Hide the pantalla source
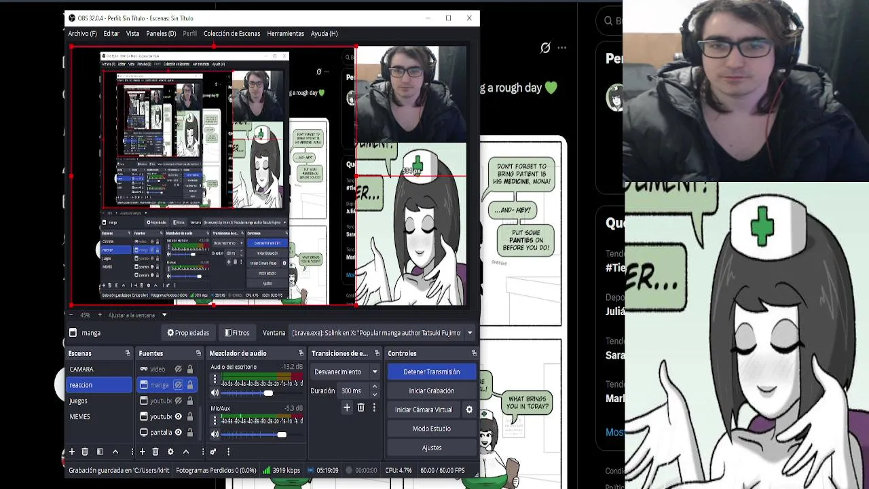Image resolution: width=869 pixels, height=489 pixels. point(178,432)
